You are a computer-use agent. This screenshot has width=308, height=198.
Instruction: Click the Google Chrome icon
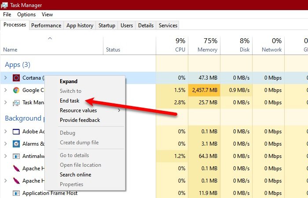[16, 90]
